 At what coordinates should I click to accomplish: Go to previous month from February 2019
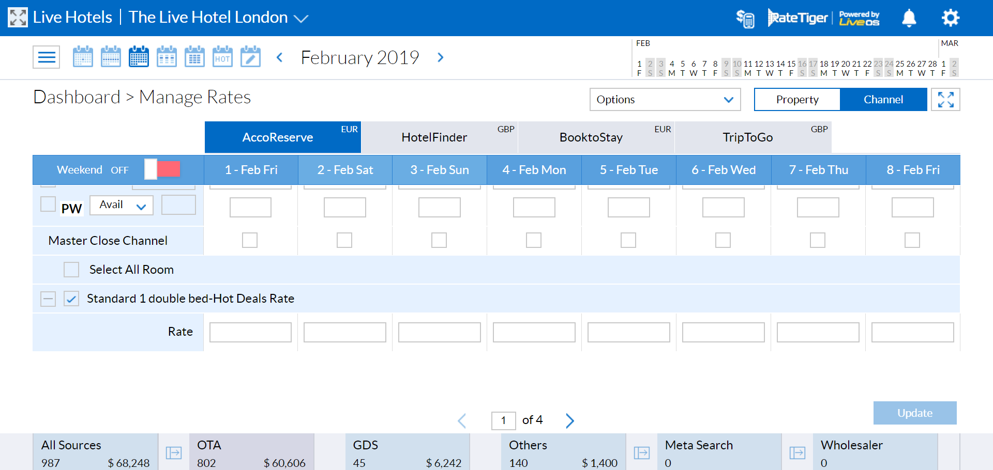pos(279,57)
